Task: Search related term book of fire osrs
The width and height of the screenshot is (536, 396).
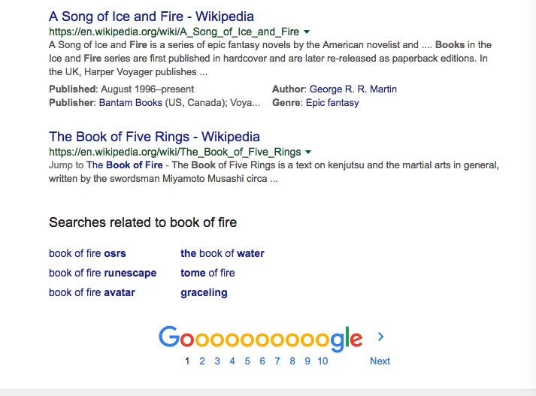Action: pyautogui.click(x=87, y=253)
